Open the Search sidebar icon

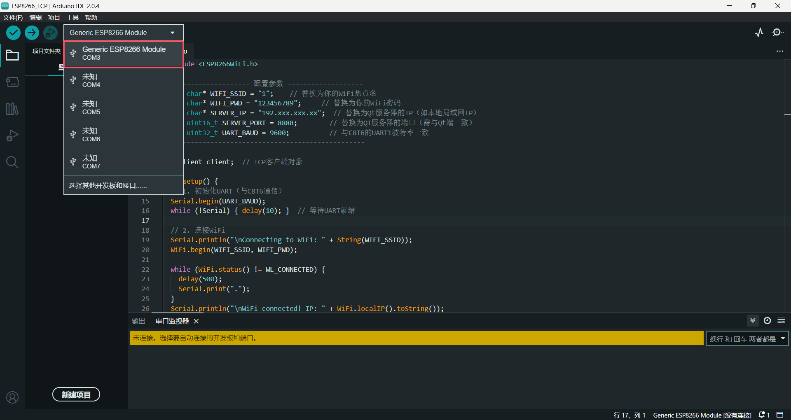pos(12,162)
